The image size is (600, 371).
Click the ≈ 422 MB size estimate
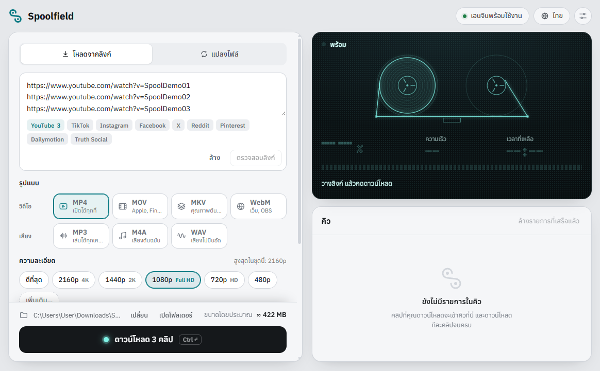click(271, 315)
